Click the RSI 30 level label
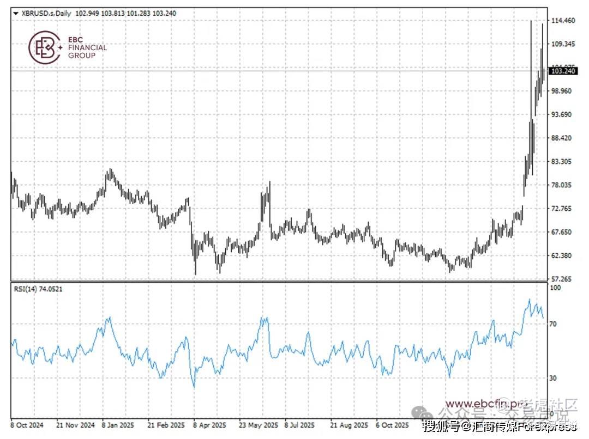589x439 pixels. click(x=554, y=378)
